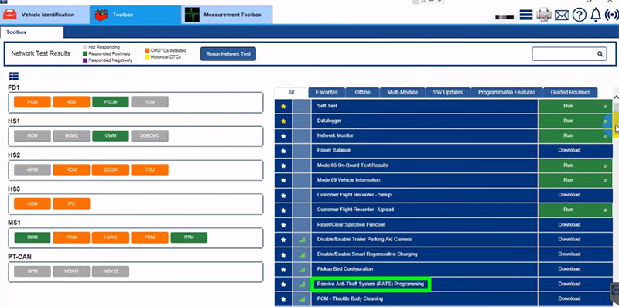Select the HVAC module in MS1

111,238
